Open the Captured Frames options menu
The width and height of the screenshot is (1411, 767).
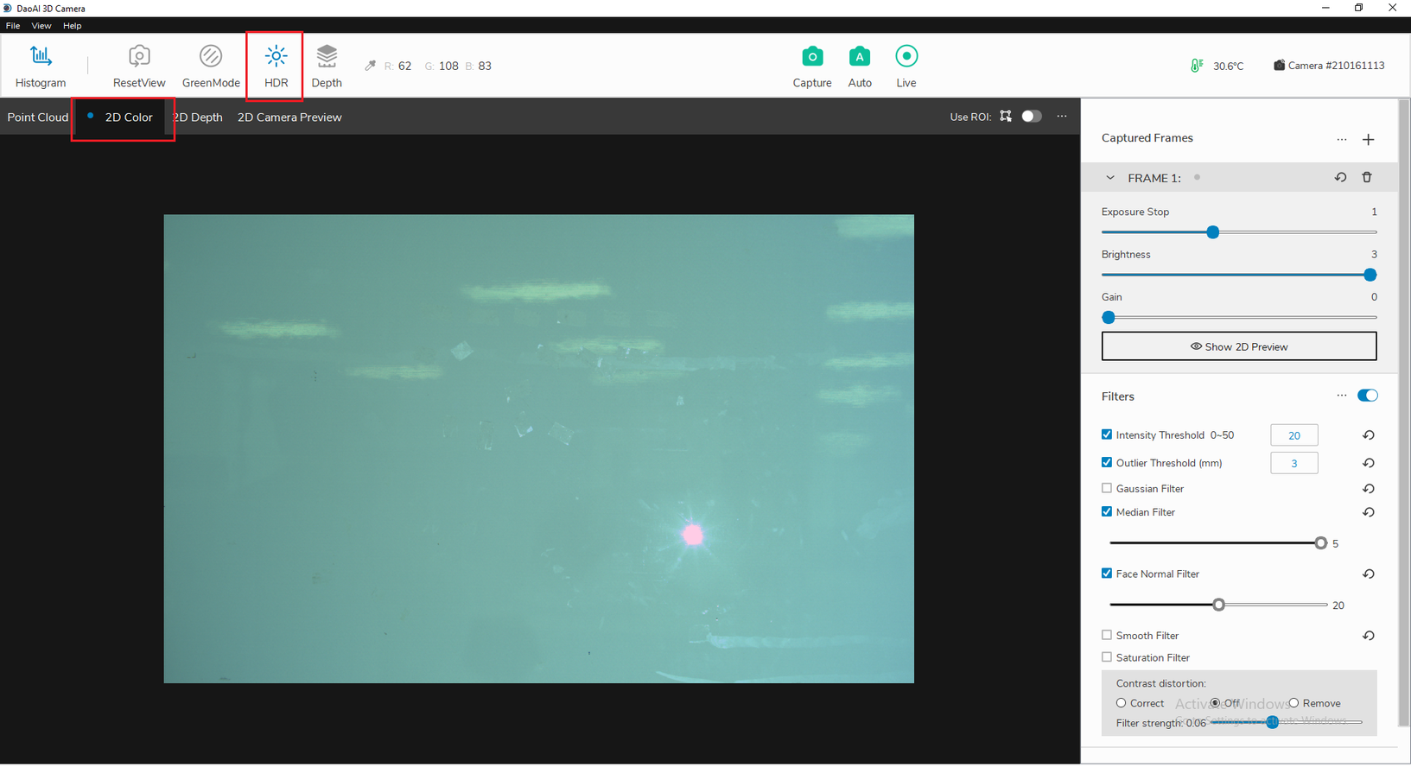(x=1341, y=139)
